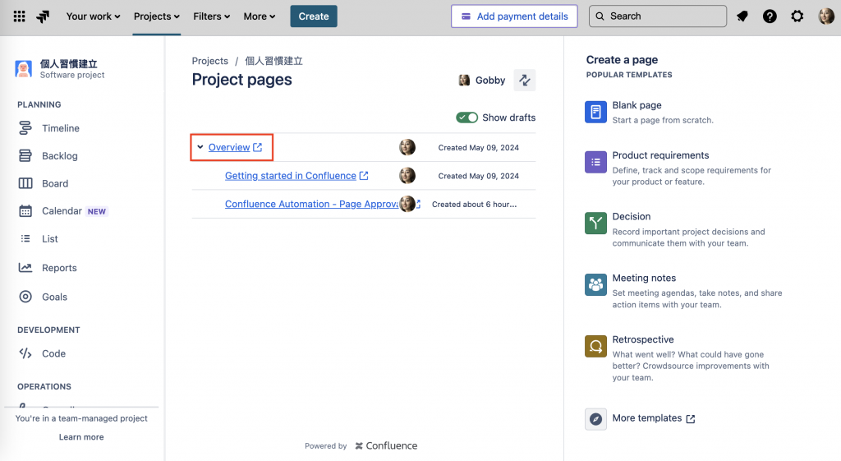Click the Confluence logo in footer
The height and width of the screenshot is (461, 841).
pos(386,445)
